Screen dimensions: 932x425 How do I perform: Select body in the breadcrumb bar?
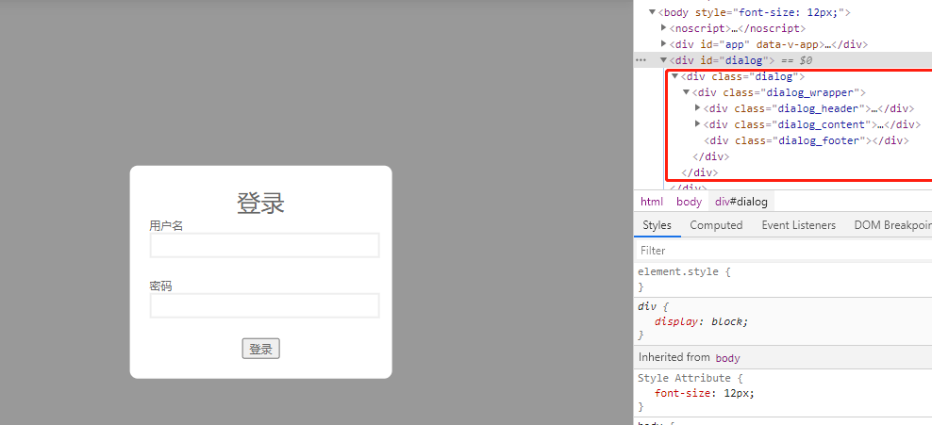[689, 202]
